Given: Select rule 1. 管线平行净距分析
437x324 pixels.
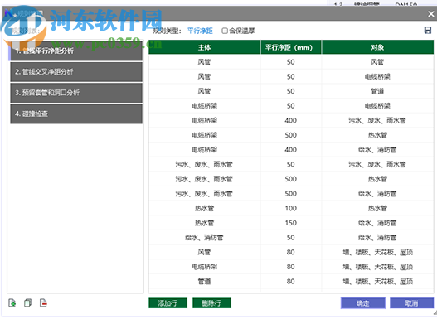Looking at the screenshot, I should pos(76,51).
